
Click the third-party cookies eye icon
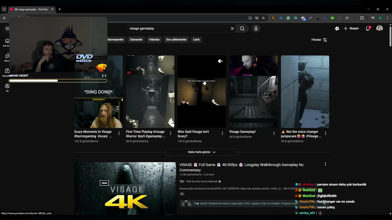257,18
